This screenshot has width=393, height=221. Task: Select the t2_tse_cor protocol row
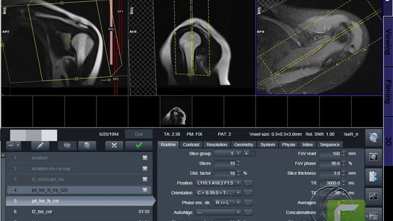(79, 211)
